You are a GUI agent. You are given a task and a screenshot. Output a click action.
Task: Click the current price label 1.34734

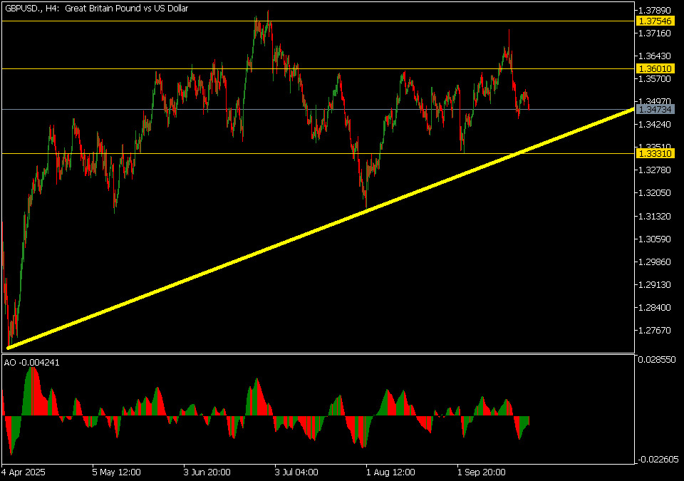[x=655, y=109]
